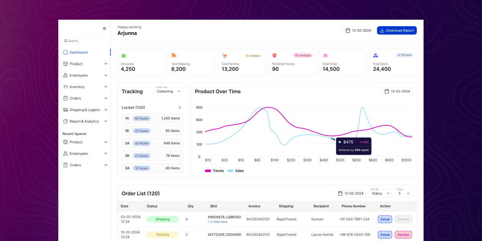The image size is (482, 241).
Task: Click the pink Trends legend color dot
Action: coord(209,171)
